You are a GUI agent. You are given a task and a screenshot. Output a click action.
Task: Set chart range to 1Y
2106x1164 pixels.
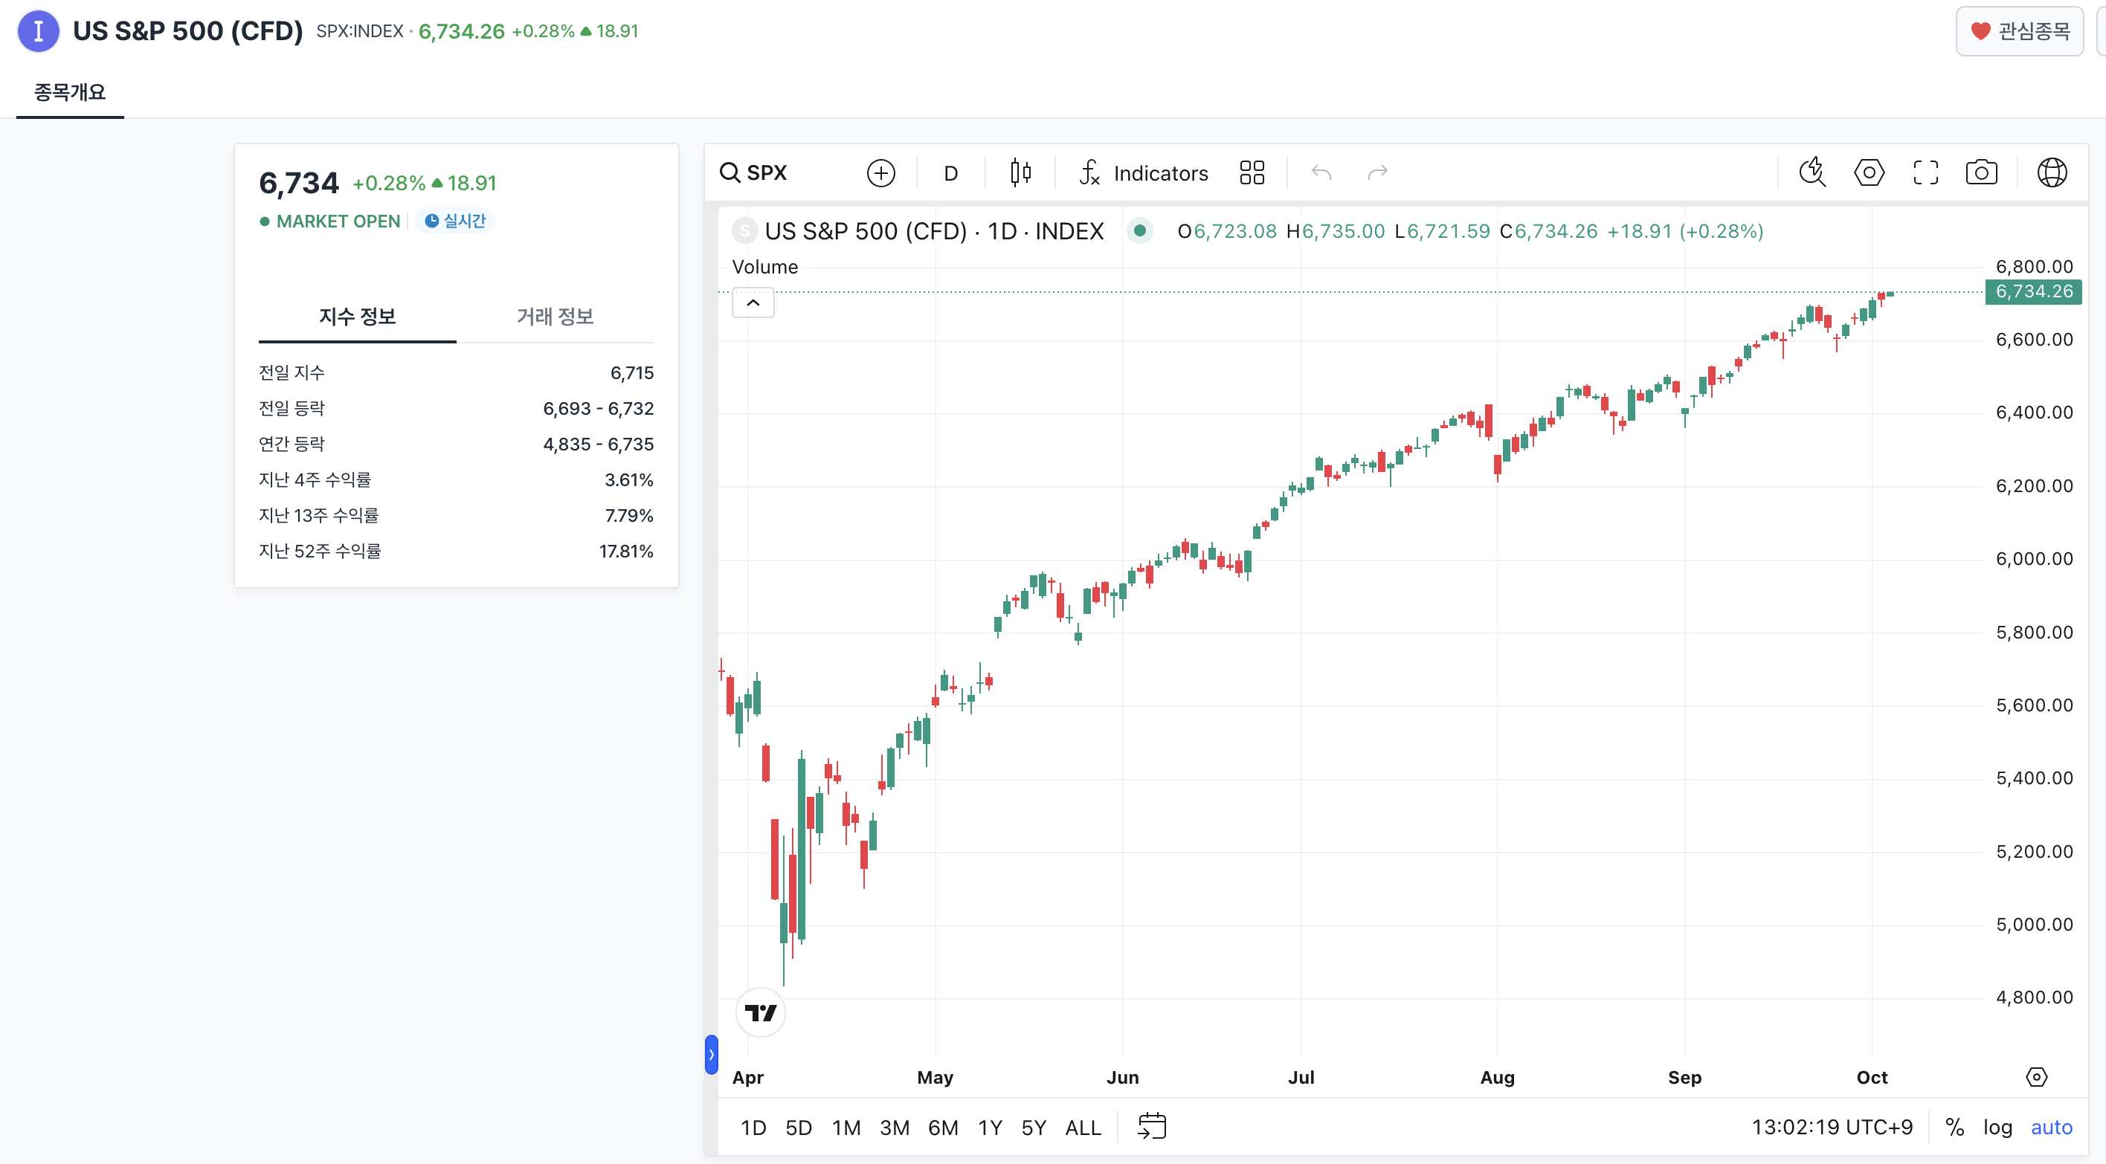click(990, 1128)
